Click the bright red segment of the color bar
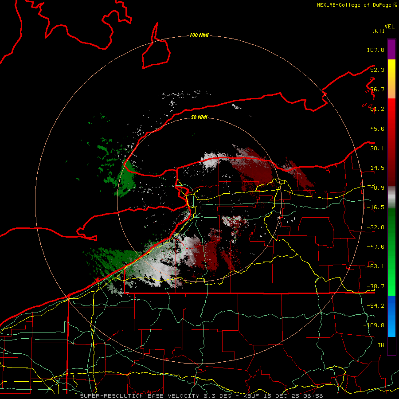399x399 pixels. (x=391, y=110)
